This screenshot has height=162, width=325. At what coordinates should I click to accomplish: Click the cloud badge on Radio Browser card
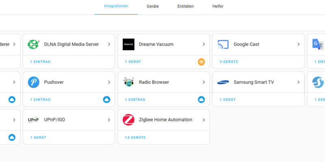pos(201,100)
